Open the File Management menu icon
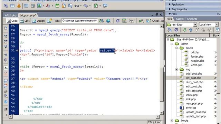This screenshot has height=124, width=221. (x=102, y=21)
